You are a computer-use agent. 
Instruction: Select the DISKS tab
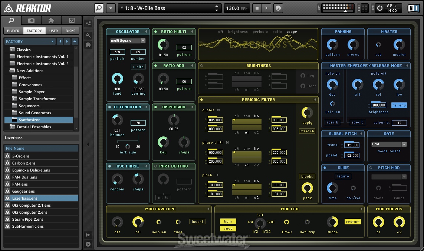pyautogui.click(x=70, y=31)
